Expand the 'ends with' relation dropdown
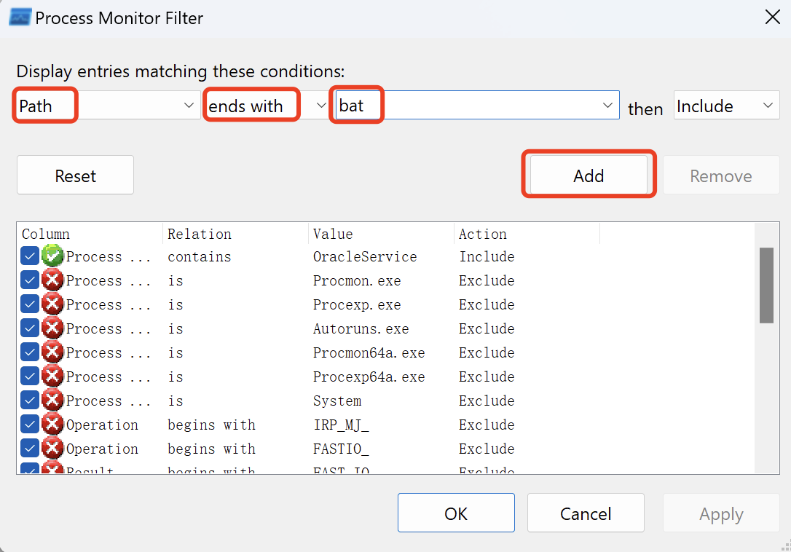 321,106
